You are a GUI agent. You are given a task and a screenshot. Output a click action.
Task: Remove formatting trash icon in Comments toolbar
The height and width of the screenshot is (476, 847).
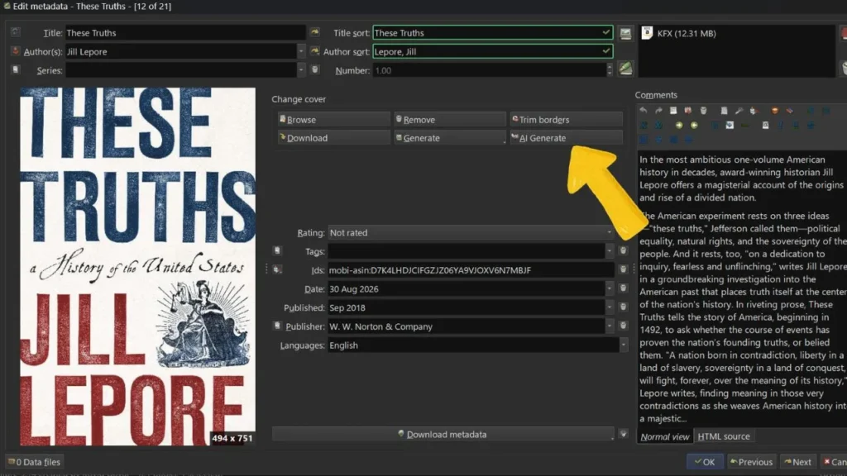[x=703, y=111]
